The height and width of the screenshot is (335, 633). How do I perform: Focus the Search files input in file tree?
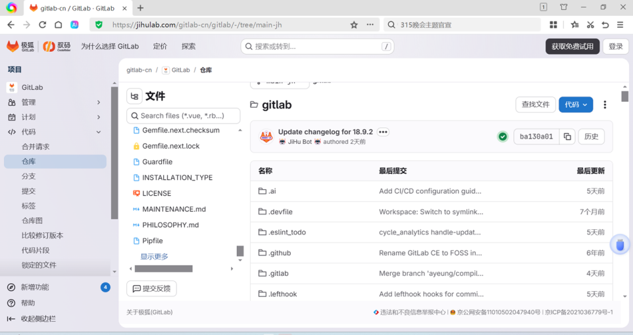tap(184, 116)
